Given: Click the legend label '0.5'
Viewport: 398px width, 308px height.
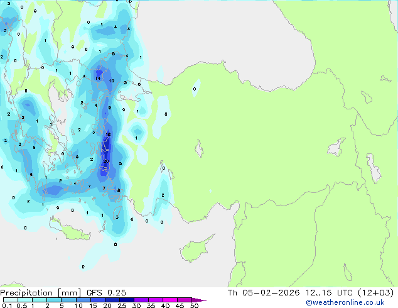Looking at the screenshot, I should tap(21, 305).
